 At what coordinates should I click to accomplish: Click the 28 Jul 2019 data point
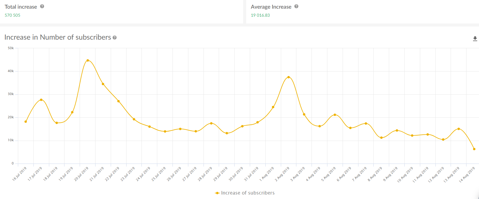[211, 123]
